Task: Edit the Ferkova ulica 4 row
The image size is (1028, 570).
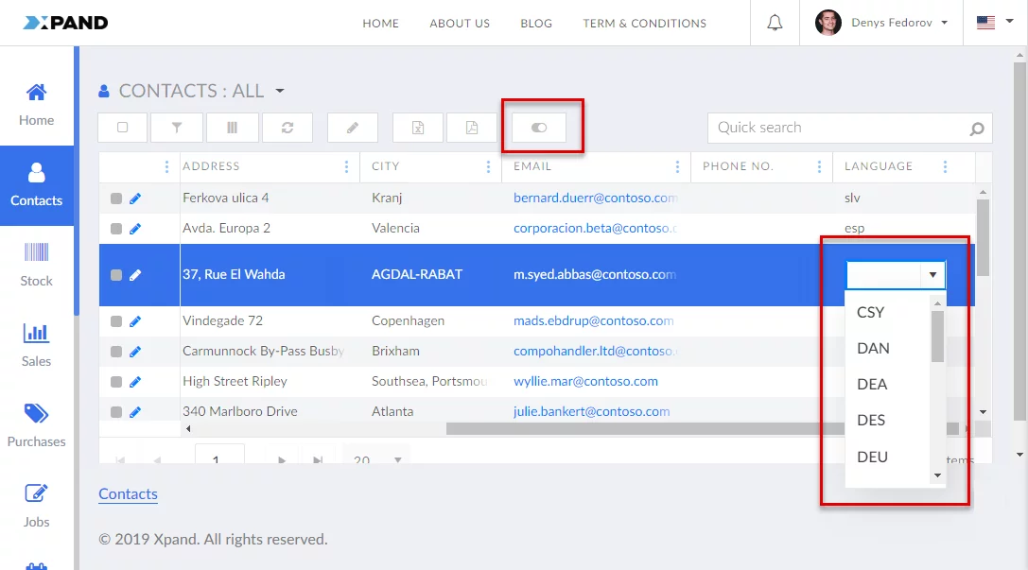Action: pyautogui.click(x=135, y=199)
